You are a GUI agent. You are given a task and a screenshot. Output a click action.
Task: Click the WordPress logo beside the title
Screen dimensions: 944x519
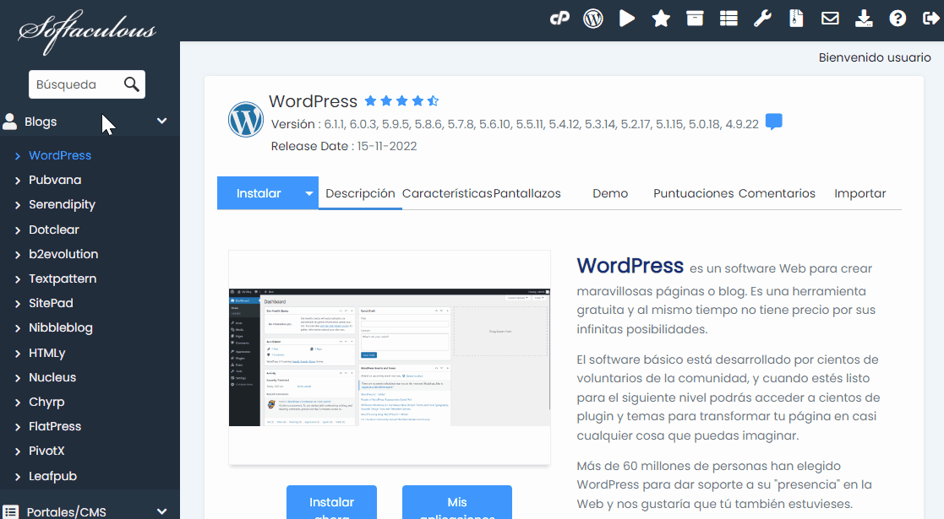[246, 119]
